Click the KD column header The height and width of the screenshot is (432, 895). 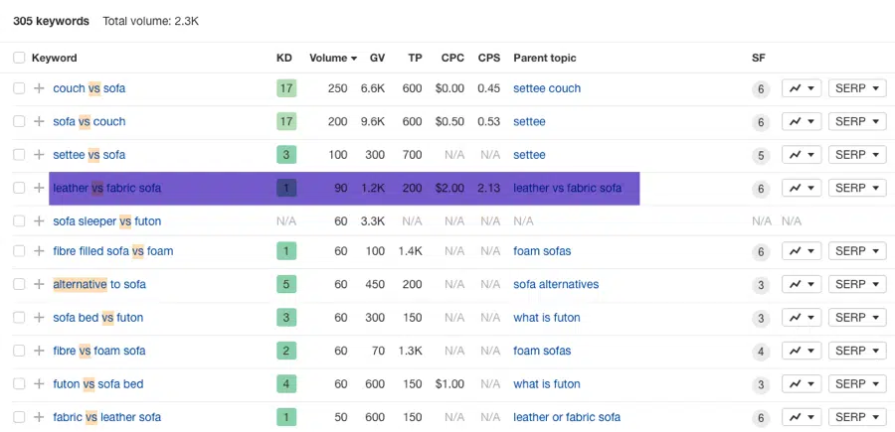[x=284, y=58]
